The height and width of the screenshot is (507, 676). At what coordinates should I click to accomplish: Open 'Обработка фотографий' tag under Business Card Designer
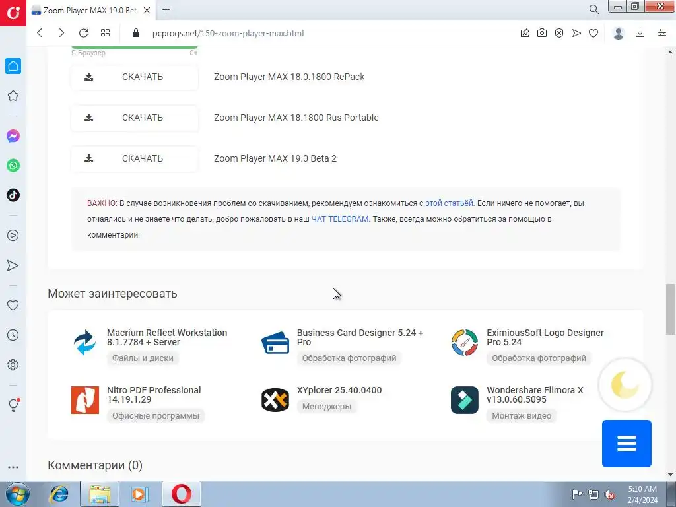pyautogui.click(x=349, y=358)
